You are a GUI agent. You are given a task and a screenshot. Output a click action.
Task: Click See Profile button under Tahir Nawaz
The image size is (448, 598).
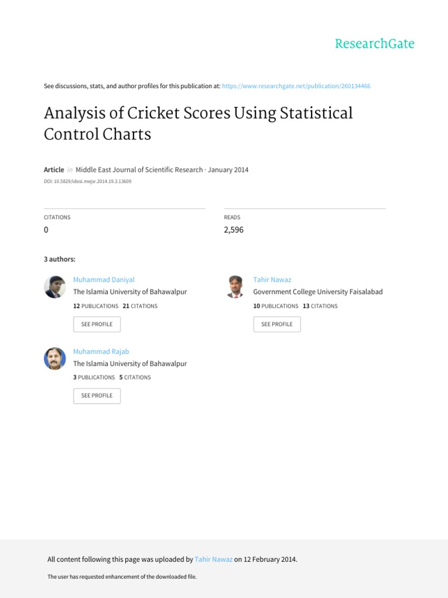point(276,324)
